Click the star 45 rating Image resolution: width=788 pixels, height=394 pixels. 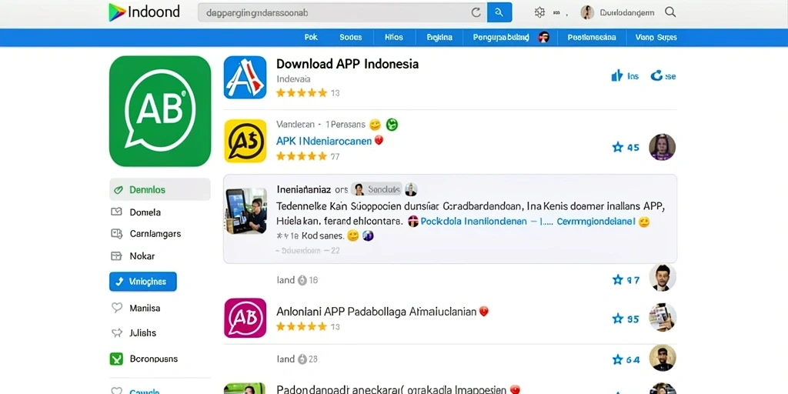pyautogui.click(x=625, y=147)
